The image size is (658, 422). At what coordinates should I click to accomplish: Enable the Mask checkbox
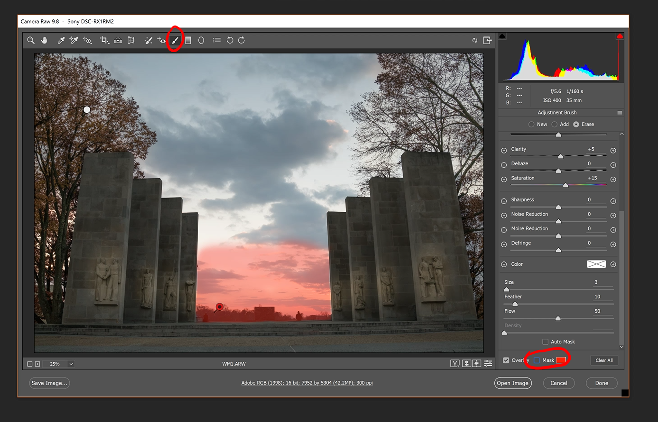[x=537, y=360]
